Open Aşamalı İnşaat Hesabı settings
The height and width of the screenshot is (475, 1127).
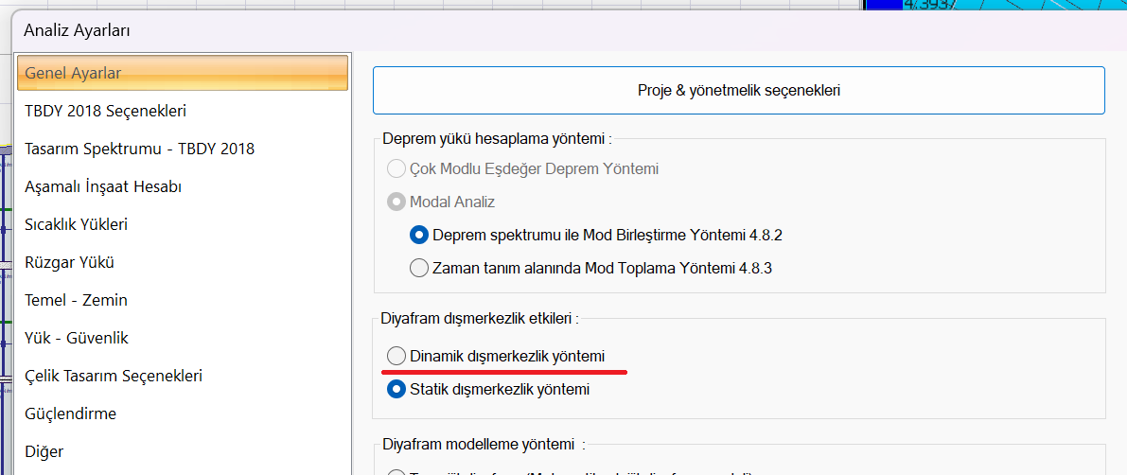pos(103,186)
